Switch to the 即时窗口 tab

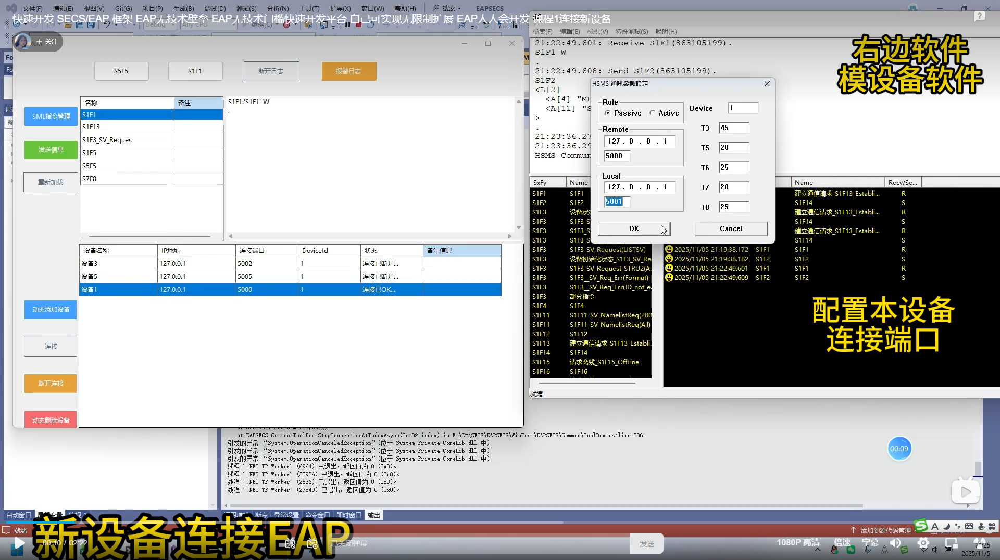348,515
